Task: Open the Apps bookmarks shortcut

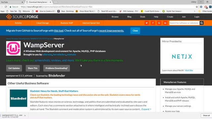Action: 2,11
